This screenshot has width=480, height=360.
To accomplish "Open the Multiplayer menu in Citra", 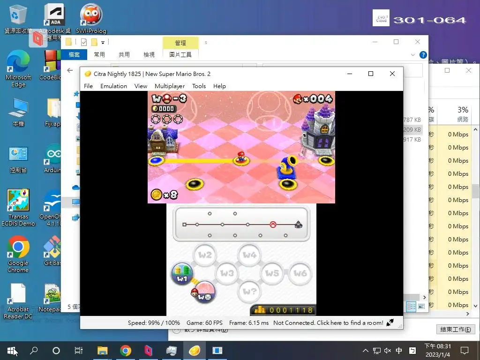I will point(170,86).
